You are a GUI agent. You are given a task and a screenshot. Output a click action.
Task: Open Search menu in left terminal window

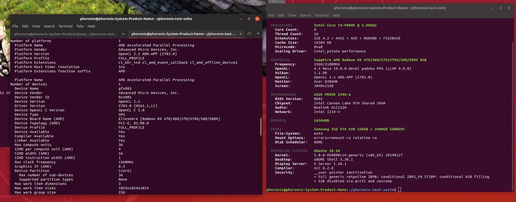tap(49, 26)
